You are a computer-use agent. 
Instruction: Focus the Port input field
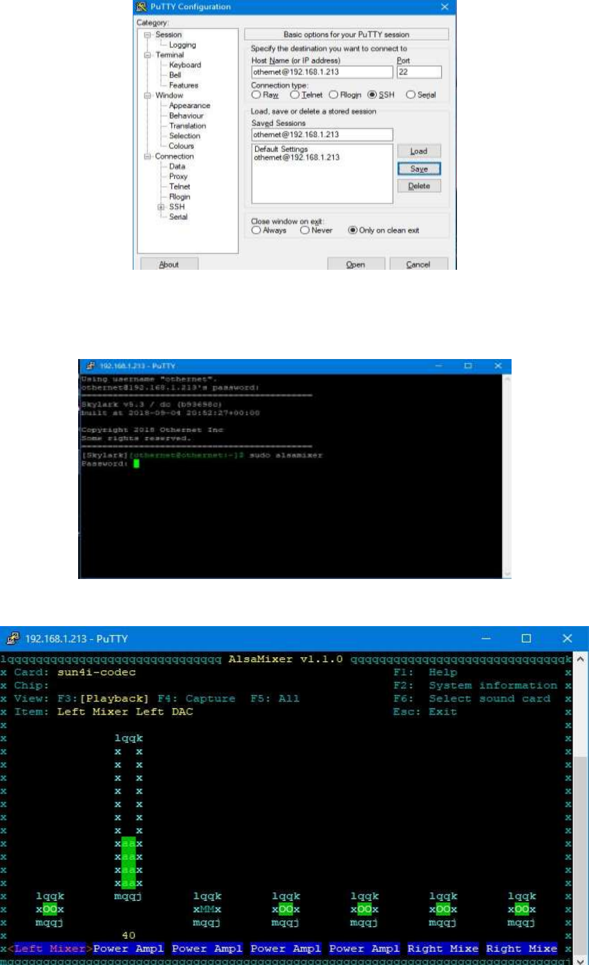click(x=419, y=72)
